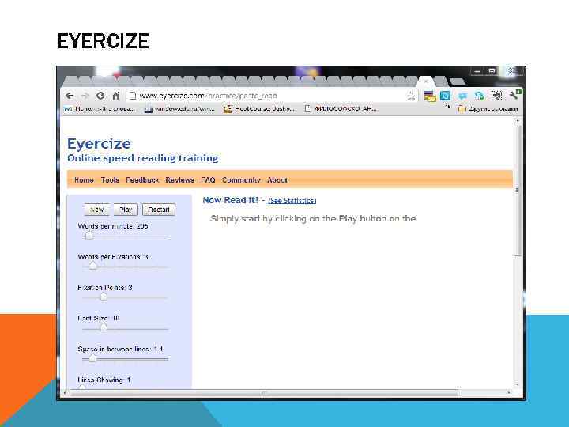
Task: Click the hand-shaped extension icon
Action: 496,96
